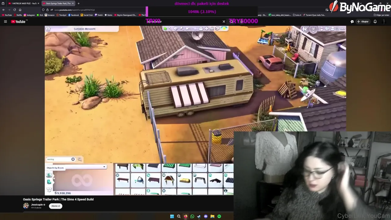Select the Oasis Springs Trailer Park tab

click(x=58, y=3)
